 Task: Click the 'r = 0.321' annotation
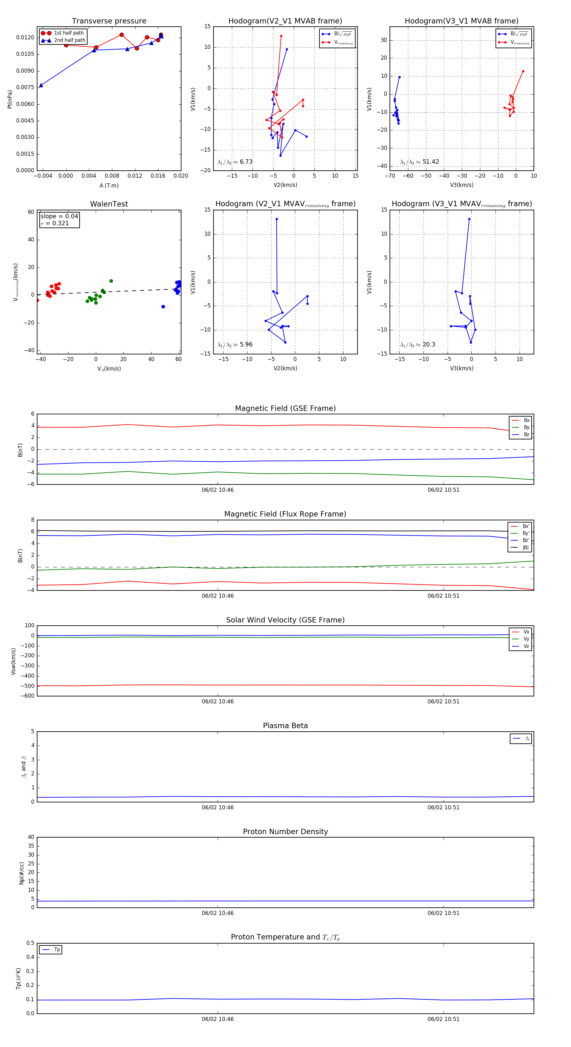(x=55, y=223)
